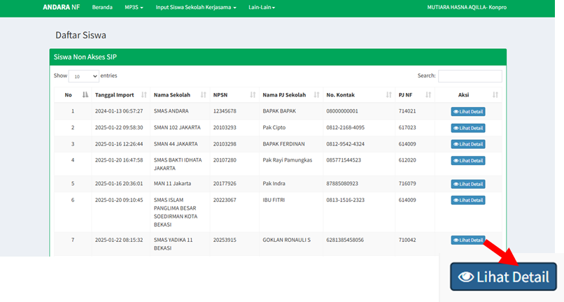Open the Show entries count dropdown
The width and height of the screenshot is (564, 302).
pyautogui.click(x=84, y=76)
